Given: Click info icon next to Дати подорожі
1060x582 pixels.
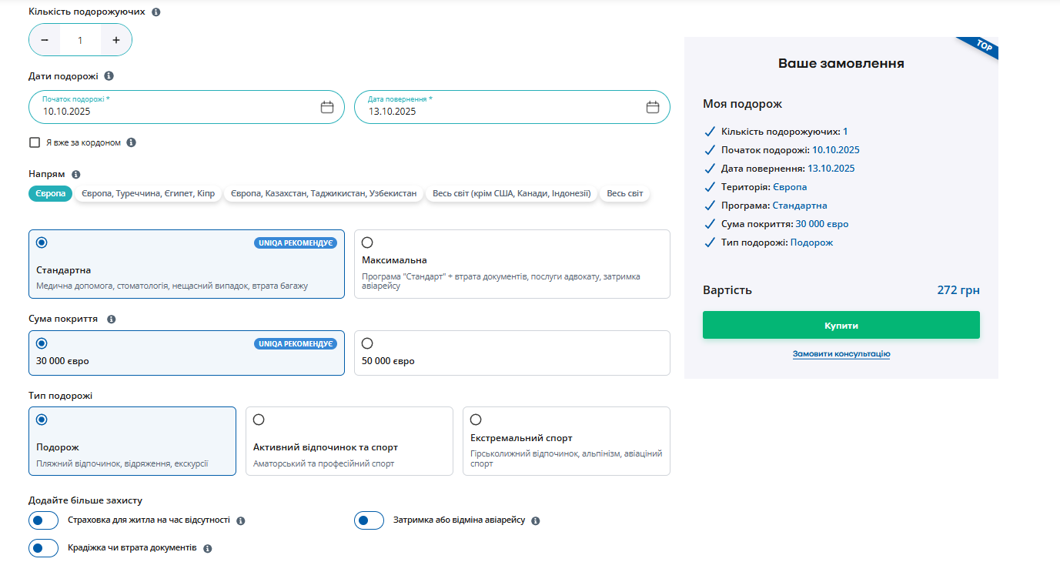Looking at the screenshot, I should coord(109,76).
